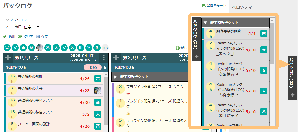Open the 共通機能の設計 ticket
Viewport: 298px width, 132px height.
click(30, 76)
